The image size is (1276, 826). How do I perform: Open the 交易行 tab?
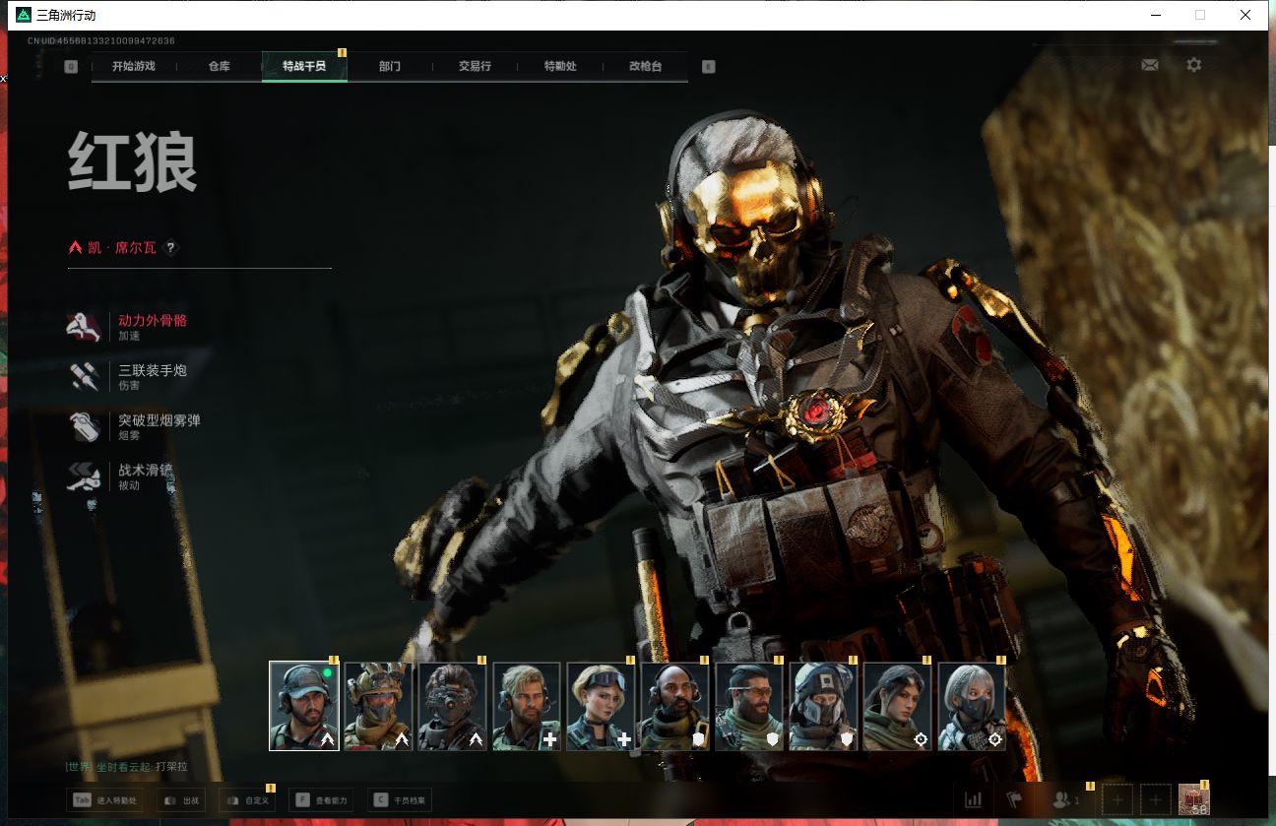[475, 66]
